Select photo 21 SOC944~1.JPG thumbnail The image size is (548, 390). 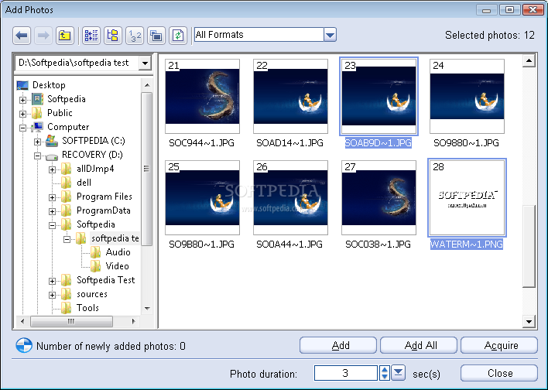202,96
